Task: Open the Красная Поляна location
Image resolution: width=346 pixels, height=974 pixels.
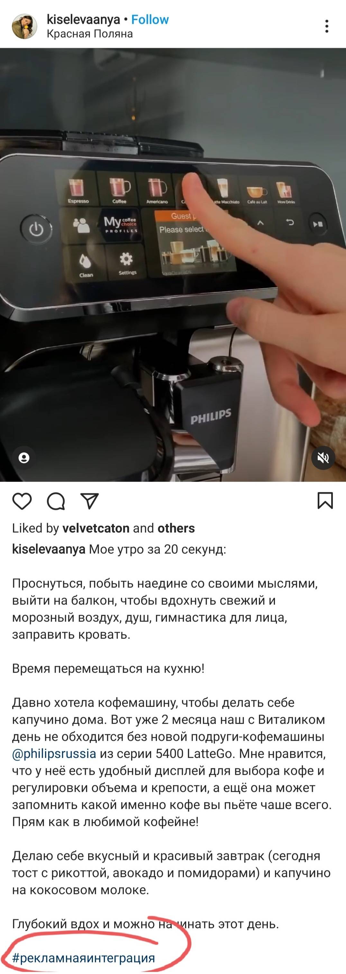Action: click(90, 34)
